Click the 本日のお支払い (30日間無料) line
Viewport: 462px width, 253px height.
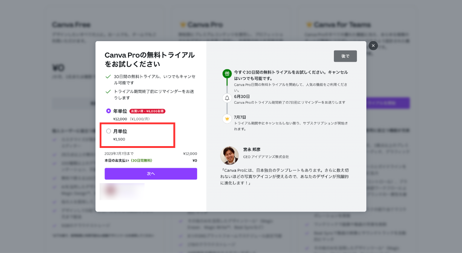[x=128, y=161]
